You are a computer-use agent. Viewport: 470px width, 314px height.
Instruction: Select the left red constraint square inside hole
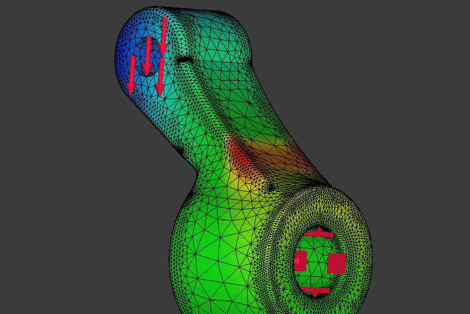301,260
